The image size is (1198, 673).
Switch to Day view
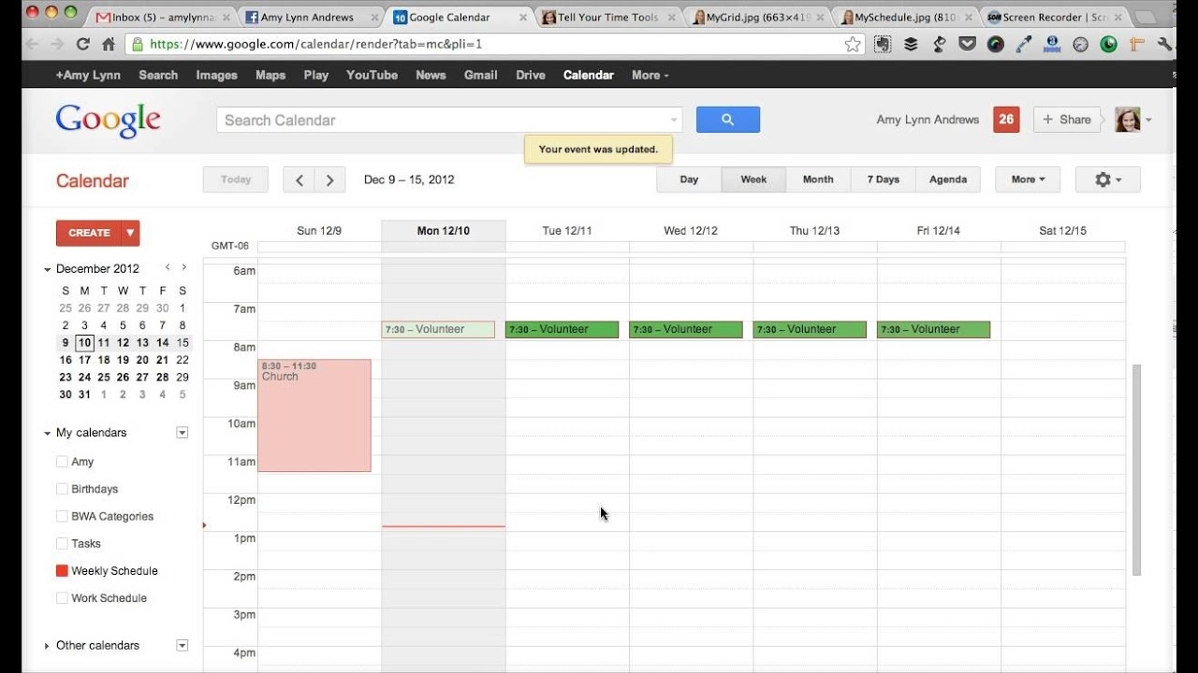[689, 179]
